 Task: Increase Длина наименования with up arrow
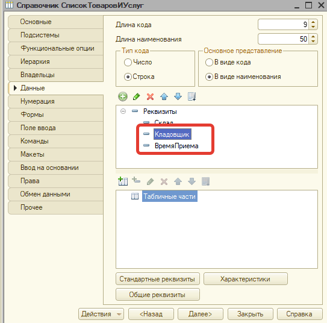point(313,37)
